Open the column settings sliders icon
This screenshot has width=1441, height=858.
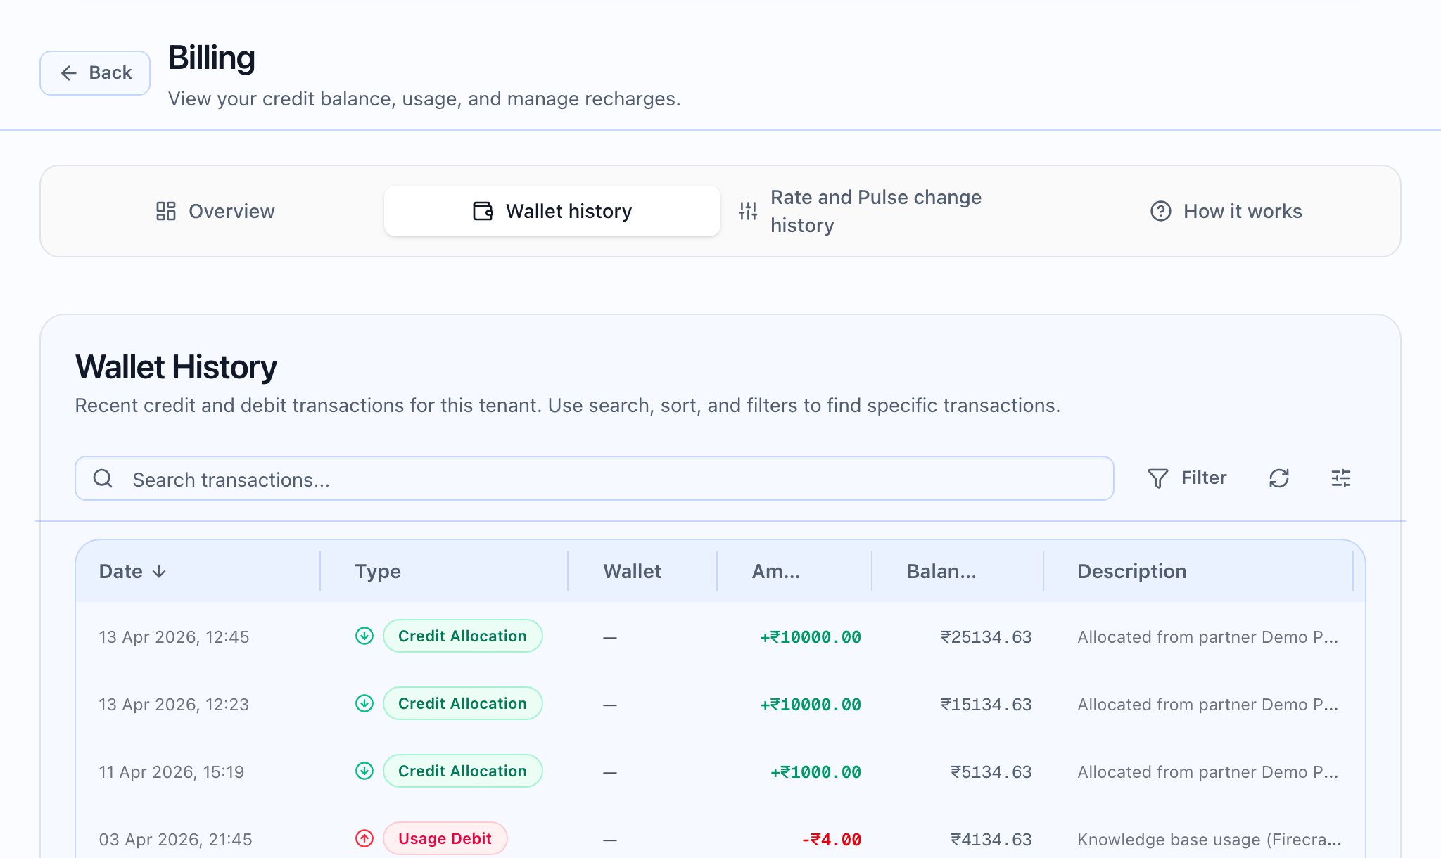(1341, 478)
